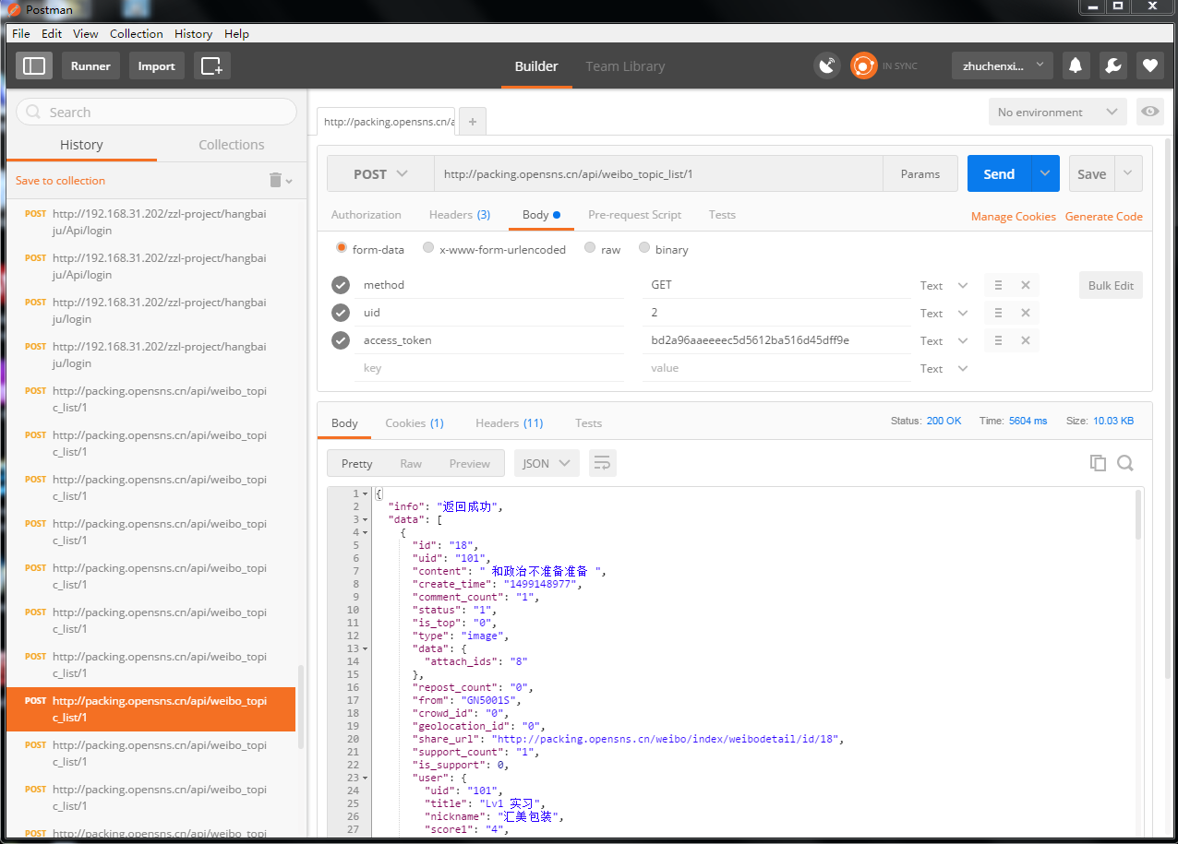The height and width of the screenshot is (844, 1178).
Task: Open the No environment dropdown
Action: pos(1057,112)
